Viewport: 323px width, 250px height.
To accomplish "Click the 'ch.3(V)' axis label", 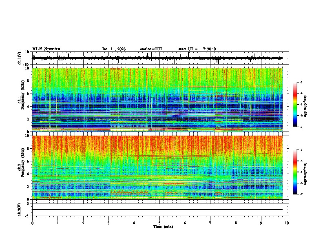I will point(20,210).
